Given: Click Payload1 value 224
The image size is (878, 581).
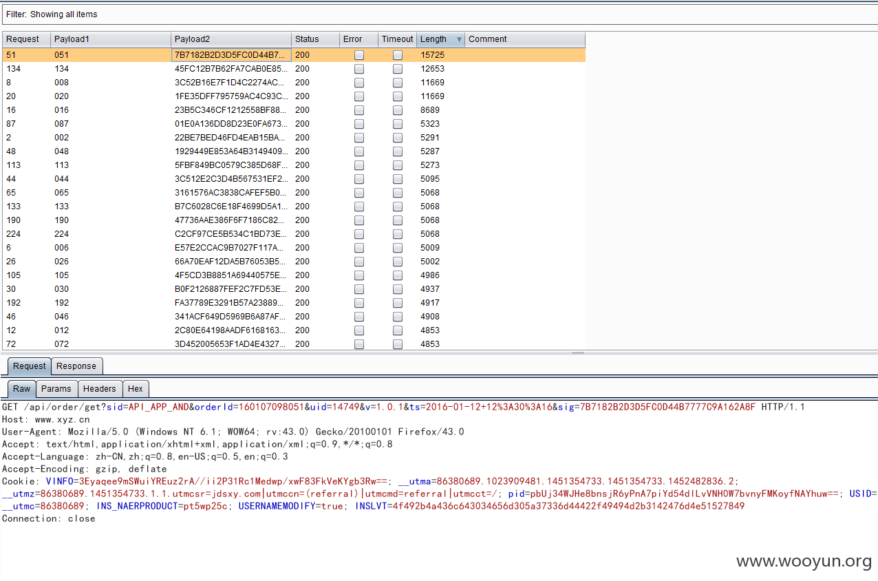Looking at the screenshot, I should pos(62,234).
